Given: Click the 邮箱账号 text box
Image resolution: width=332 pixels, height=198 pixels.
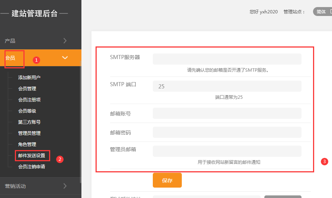Looking at the screenshot, I should click(227, 113).
